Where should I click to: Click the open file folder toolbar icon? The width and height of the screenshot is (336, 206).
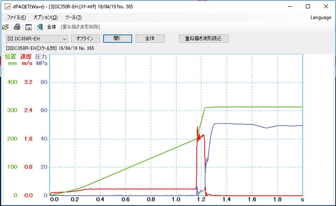click(x=6, y=27)
